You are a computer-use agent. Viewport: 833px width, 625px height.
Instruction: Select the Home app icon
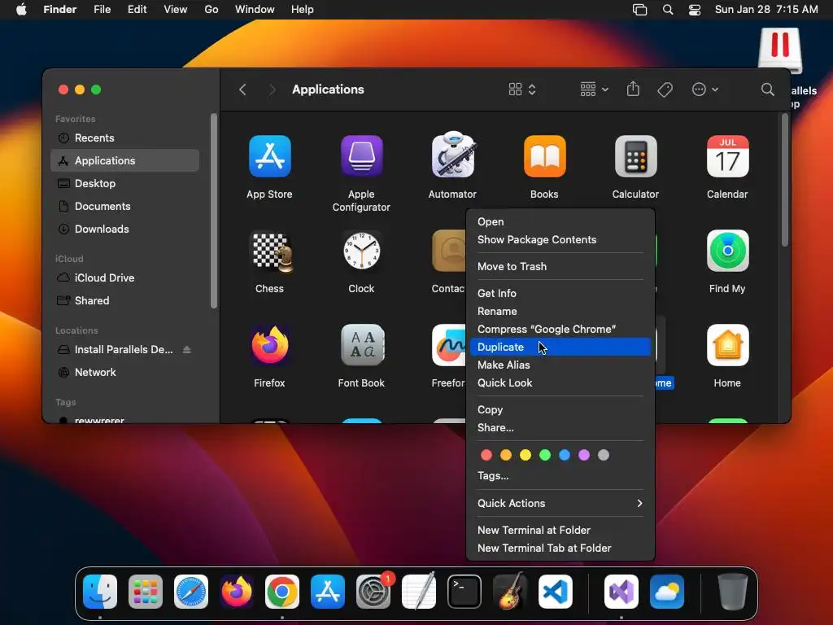727,345
